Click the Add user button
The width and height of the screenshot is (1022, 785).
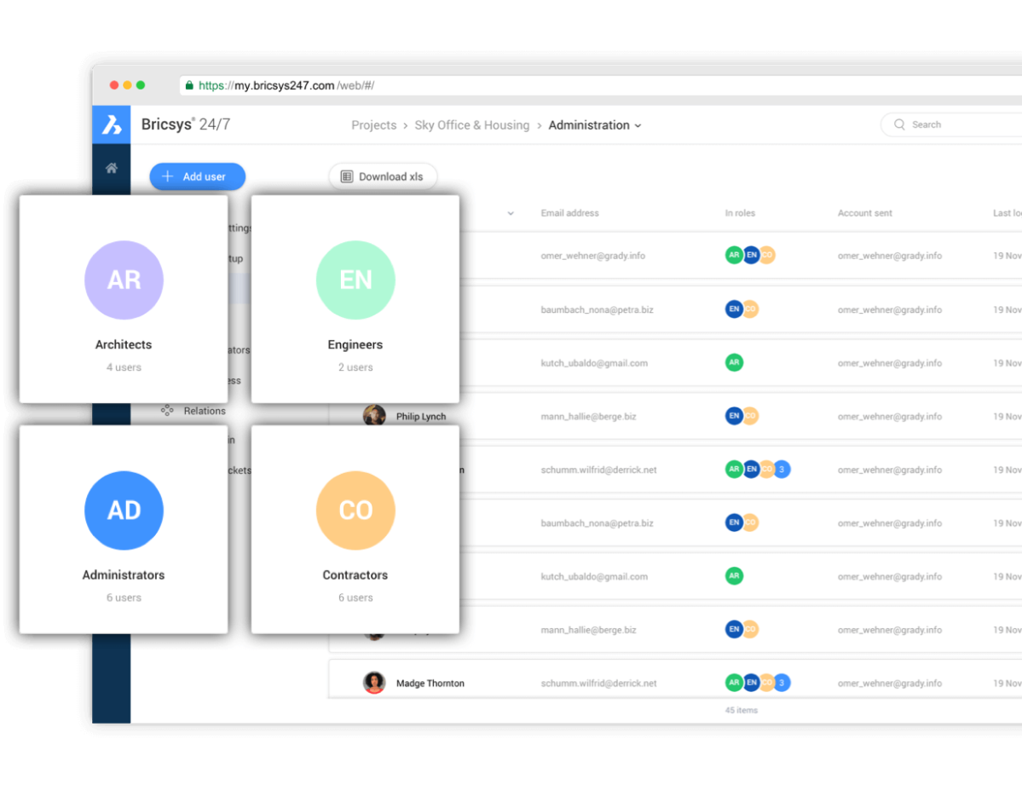[x=198, y=176]
